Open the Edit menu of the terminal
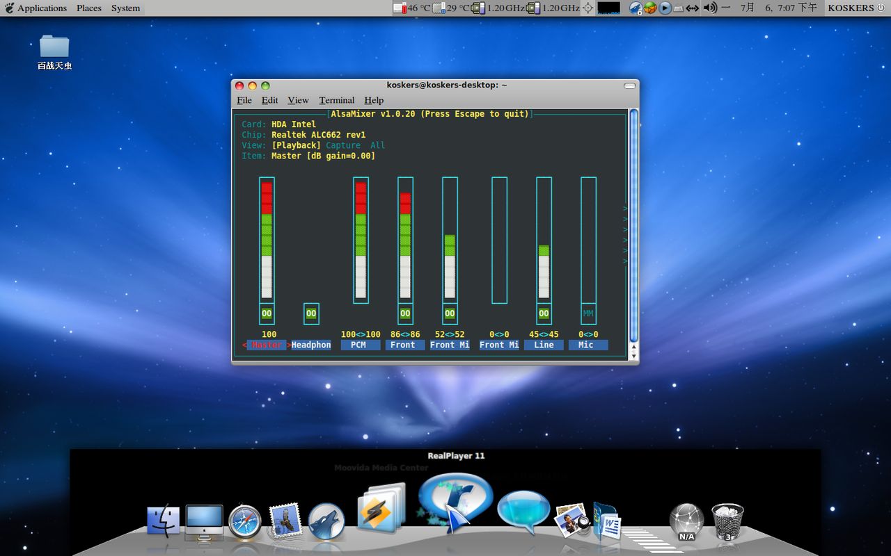 click(x=269, y=100)
